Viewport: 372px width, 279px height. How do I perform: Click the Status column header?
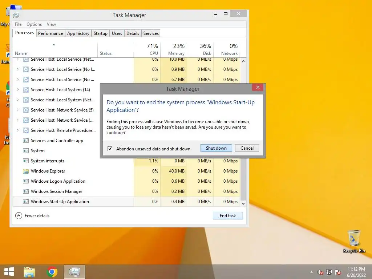click(x=116, y=50)
